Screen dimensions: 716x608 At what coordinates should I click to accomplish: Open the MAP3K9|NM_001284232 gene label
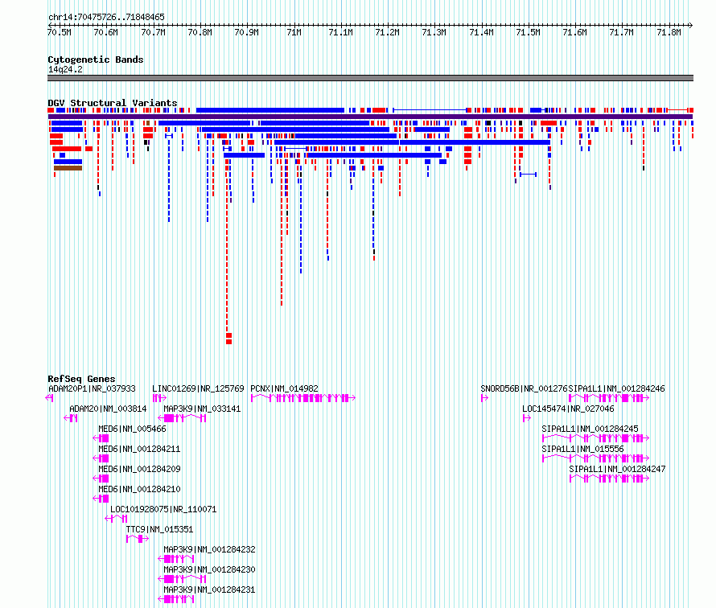click(x=209, y=549)
